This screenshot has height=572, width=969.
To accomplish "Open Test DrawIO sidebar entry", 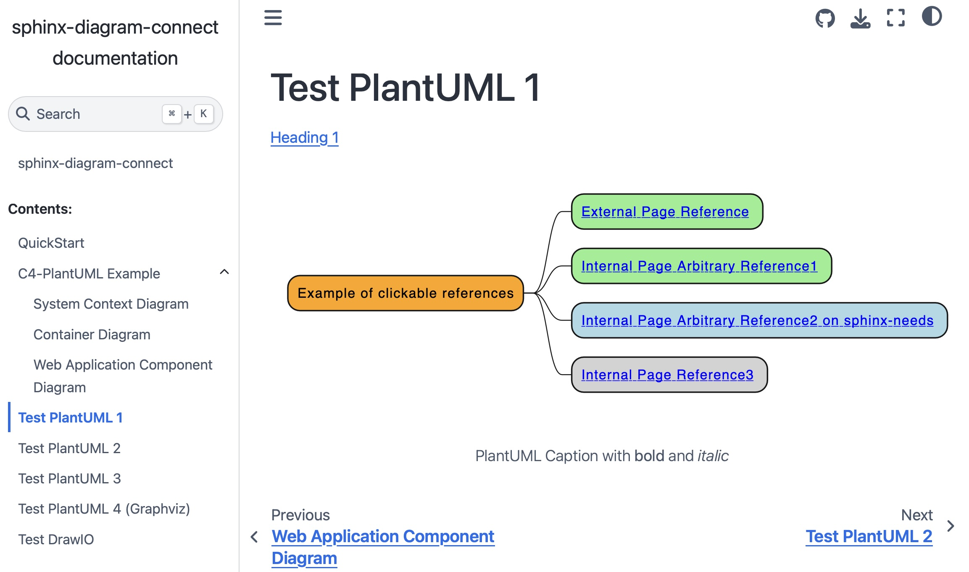I will 56,539.
